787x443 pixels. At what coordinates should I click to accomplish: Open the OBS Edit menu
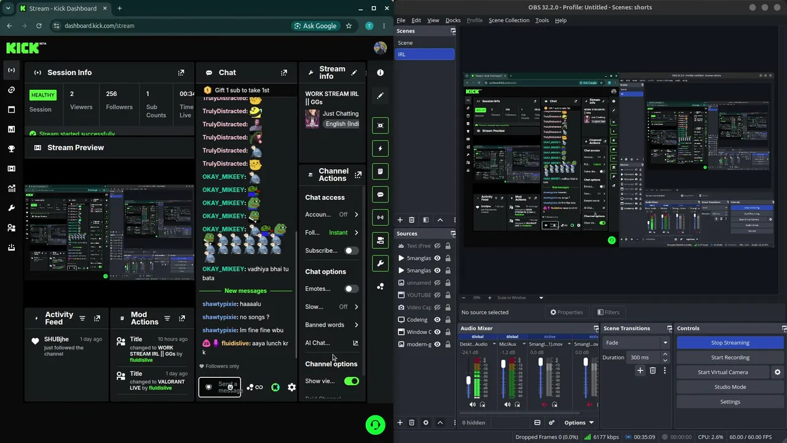tap(416, 20)
